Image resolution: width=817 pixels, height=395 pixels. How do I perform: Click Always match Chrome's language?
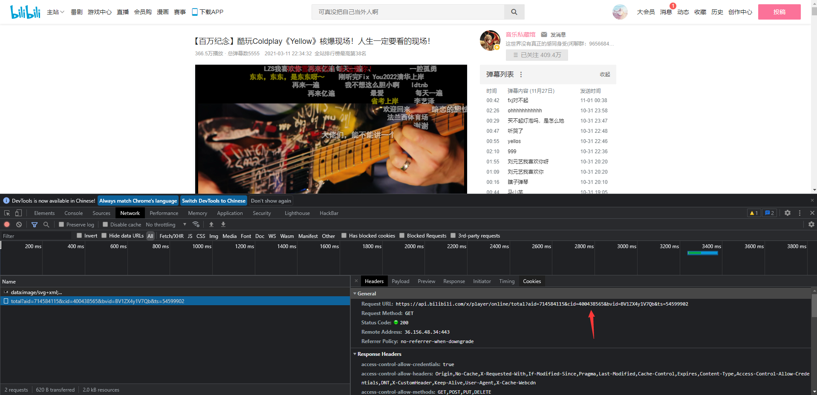(138, 200)
